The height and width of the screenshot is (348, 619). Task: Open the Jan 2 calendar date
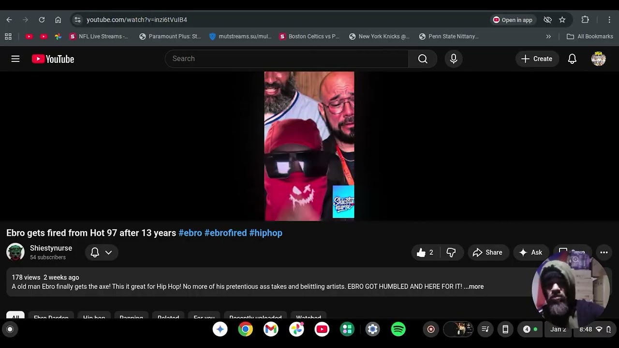[558, 329]
